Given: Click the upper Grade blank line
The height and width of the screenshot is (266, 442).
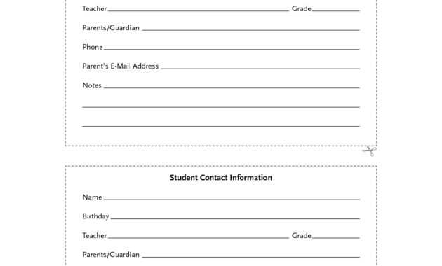Looking at the screenshot, I should click(x=336, y=10).
